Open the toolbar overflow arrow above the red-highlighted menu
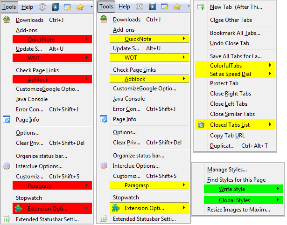Image resolution: width=287 pixels, height=225 pixels. point(91,7)
